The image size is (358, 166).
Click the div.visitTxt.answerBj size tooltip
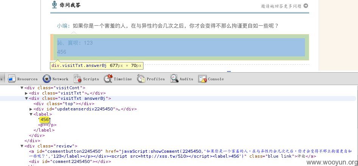click(x=97, y=66)
